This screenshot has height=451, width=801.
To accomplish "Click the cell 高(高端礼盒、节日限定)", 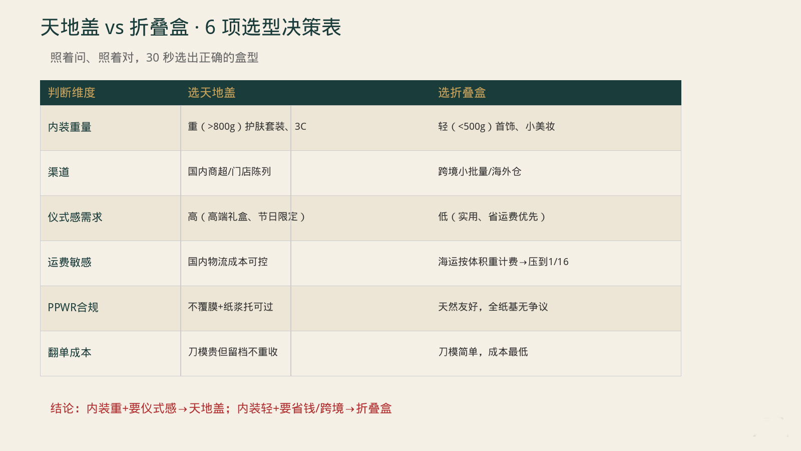I will tap(247, 217).
